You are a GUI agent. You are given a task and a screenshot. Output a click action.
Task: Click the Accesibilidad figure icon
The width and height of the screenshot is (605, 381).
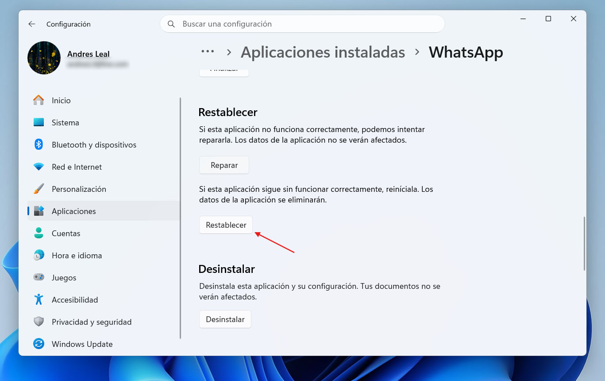click(39, 299)
